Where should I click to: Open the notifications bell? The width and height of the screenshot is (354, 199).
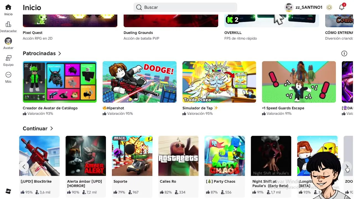342,7
